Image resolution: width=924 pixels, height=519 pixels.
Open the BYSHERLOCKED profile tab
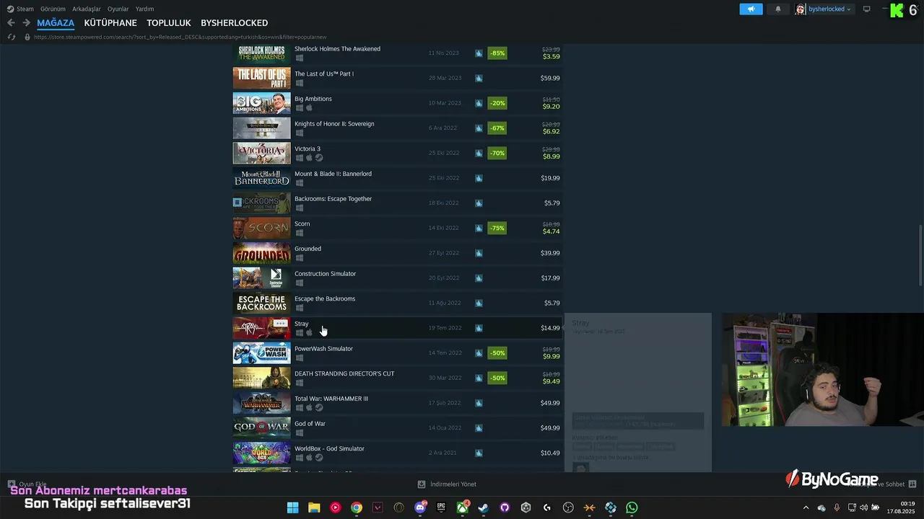(234, 23)
